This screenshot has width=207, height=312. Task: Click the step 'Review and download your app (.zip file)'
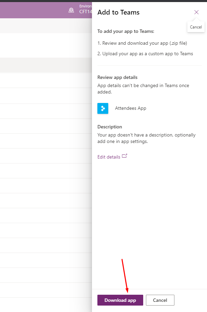[142, 43]
